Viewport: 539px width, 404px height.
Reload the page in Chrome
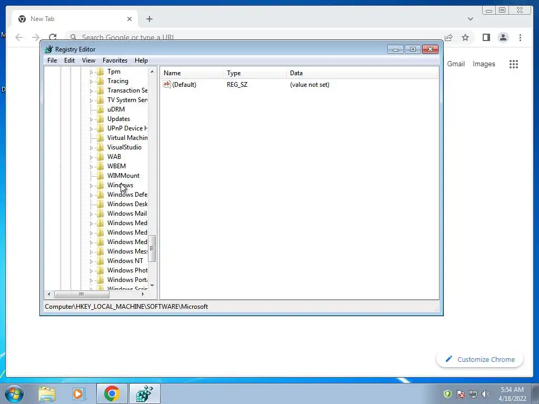pyautogui.click(x=53, y=37)
